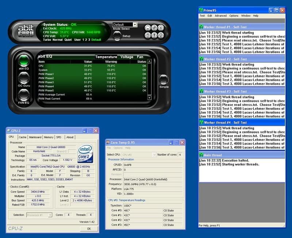292x238 pixels.
Task: Click the abit EQ list scroll-down arrow
Action: coord(149,98)
